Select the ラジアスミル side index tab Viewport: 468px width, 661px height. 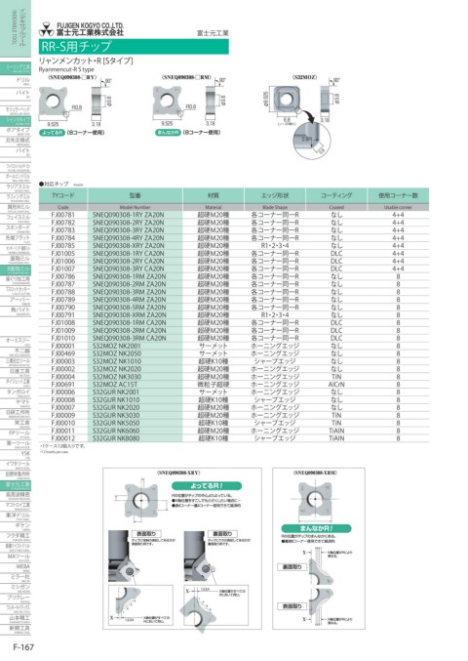(x=16, y=187)
